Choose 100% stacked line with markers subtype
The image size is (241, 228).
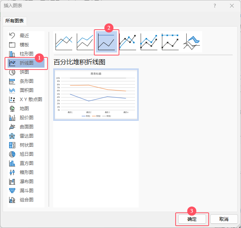(170, 42)
